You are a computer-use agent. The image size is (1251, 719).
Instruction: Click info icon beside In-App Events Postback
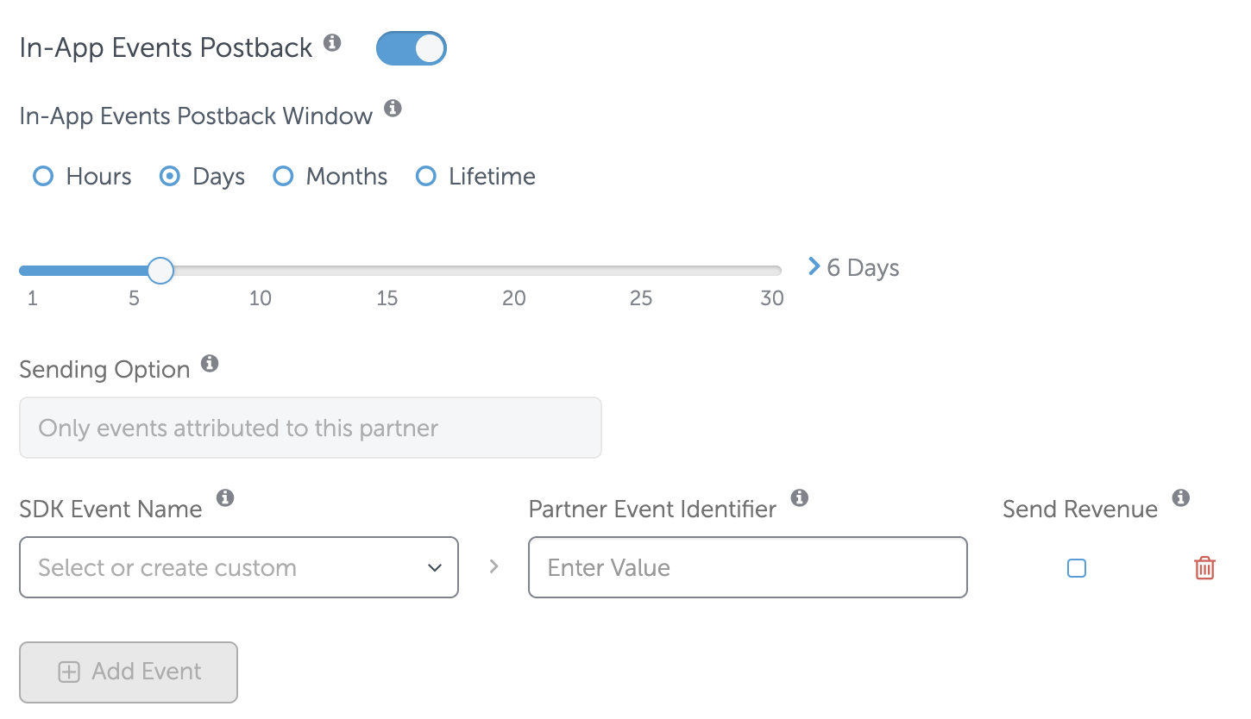point(332,42)
